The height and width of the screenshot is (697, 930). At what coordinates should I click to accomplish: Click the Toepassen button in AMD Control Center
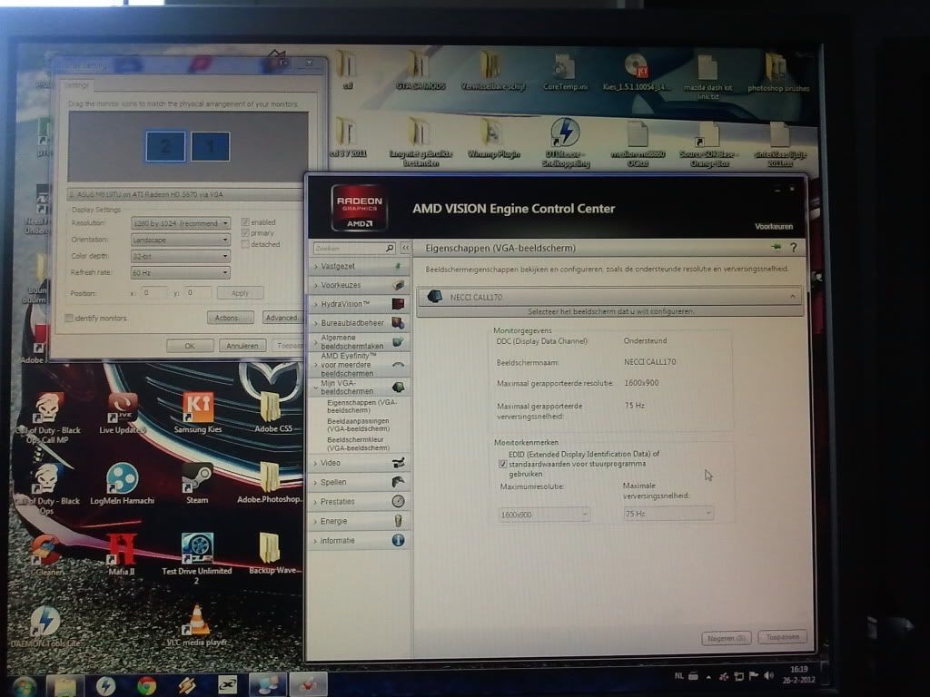point(782,637)
